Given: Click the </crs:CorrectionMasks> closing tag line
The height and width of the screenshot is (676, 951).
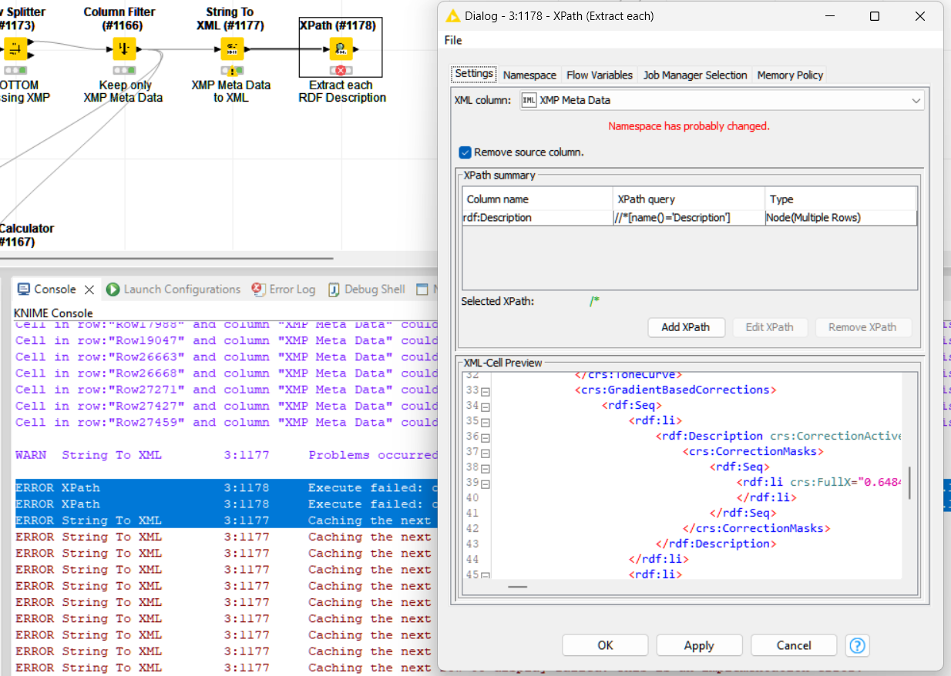Looking at the screenshot, I should pos(755,528).
